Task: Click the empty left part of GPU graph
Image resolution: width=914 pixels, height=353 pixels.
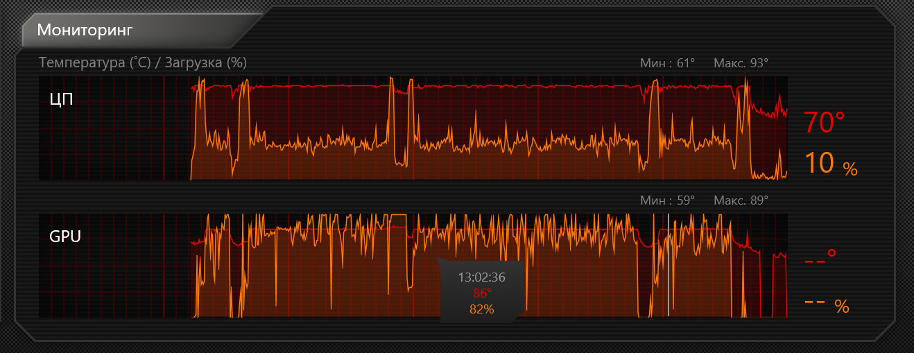Action: 114,266
